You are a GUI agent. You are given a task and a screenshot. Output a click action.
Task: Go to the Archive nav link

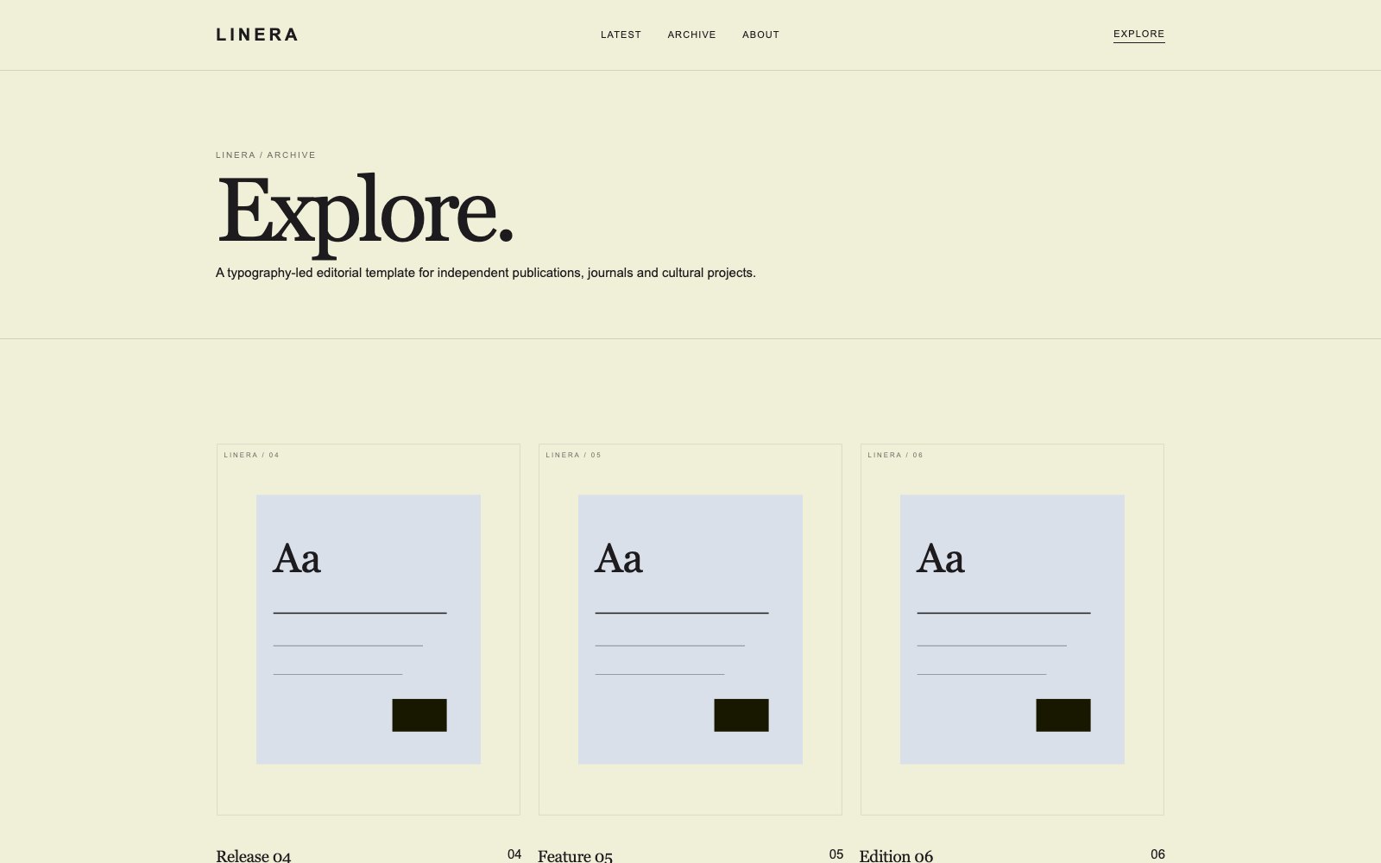tap(691, 35)
